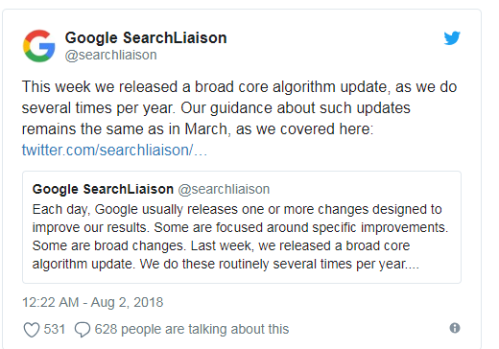
Task: Click the Google G profile avatar
Action: [39, 46]
